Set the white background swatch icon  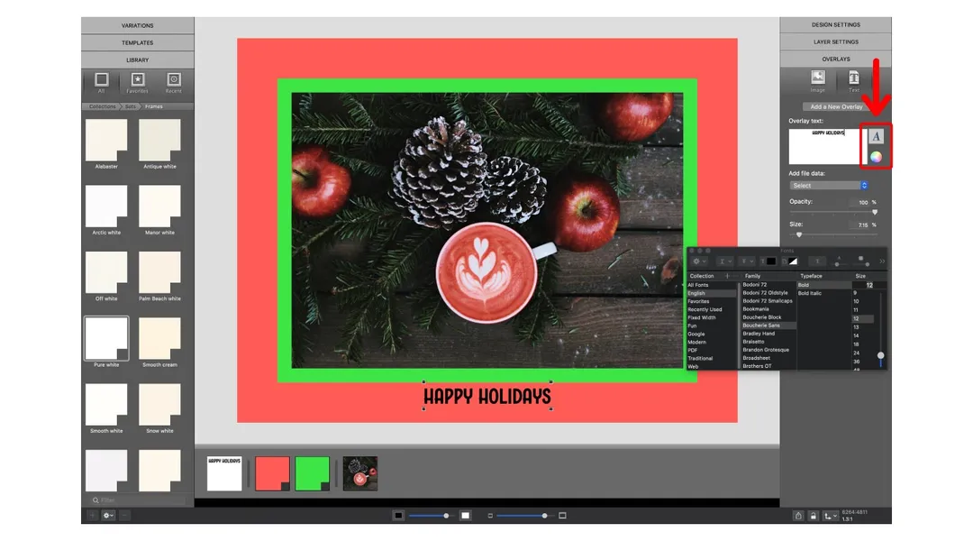[466, 516]
